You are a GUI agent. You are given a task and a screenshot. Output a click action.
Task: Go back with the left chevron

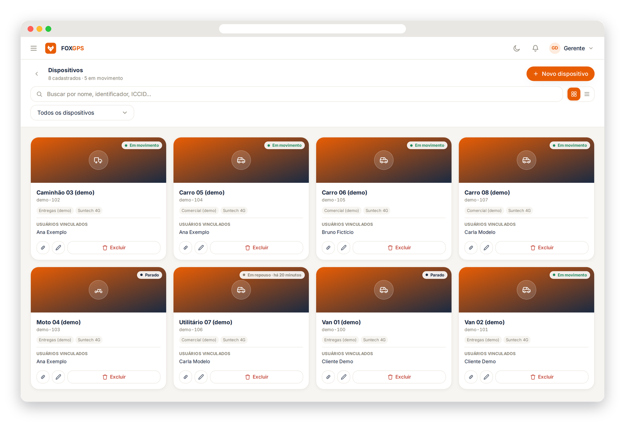pos(37,74)
